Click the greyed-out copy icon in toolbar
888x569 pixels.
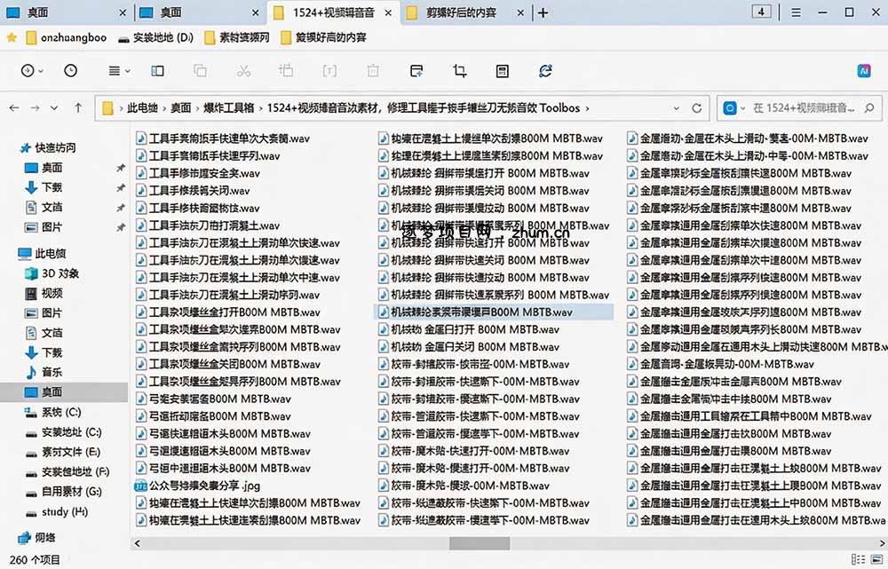tap(200, 71)
